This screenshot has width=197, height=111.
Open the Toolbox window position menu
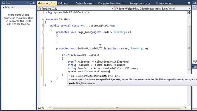[x=27, y=3]
